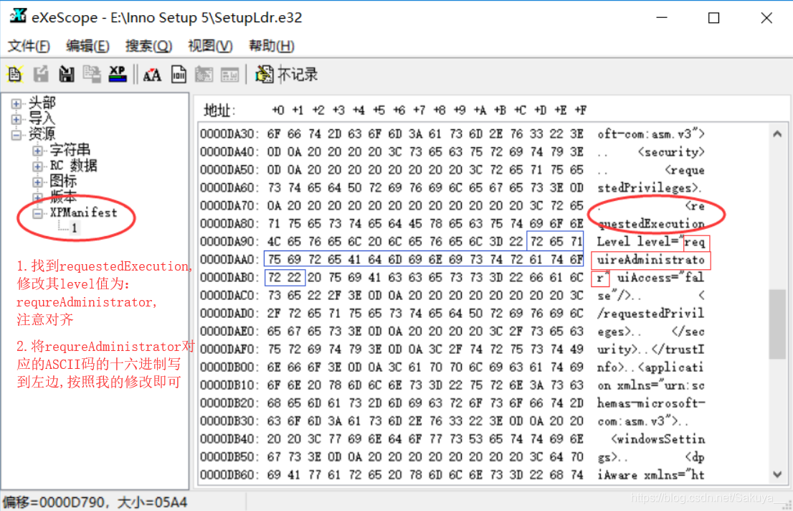This screenshot has height=511, width=793.
Task: Click hex viewer scrollbar up arrow
Action: click(x=777, y=134)
